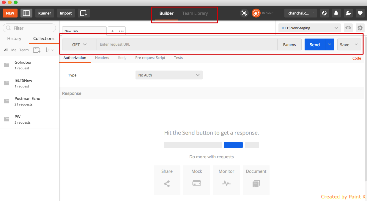
Task: Switch to the History tab
Action: coord(14,39)
